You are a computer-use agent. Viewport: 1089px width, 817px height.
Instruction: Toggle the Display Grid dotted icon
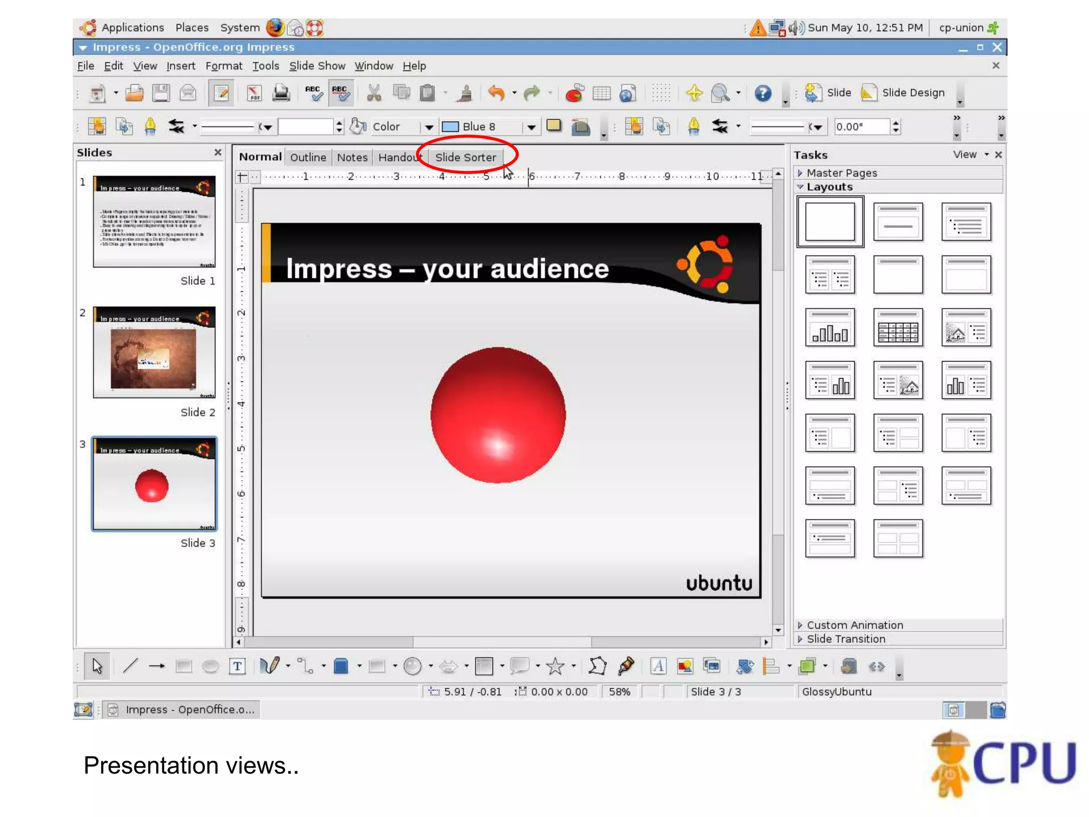point(661,93)
